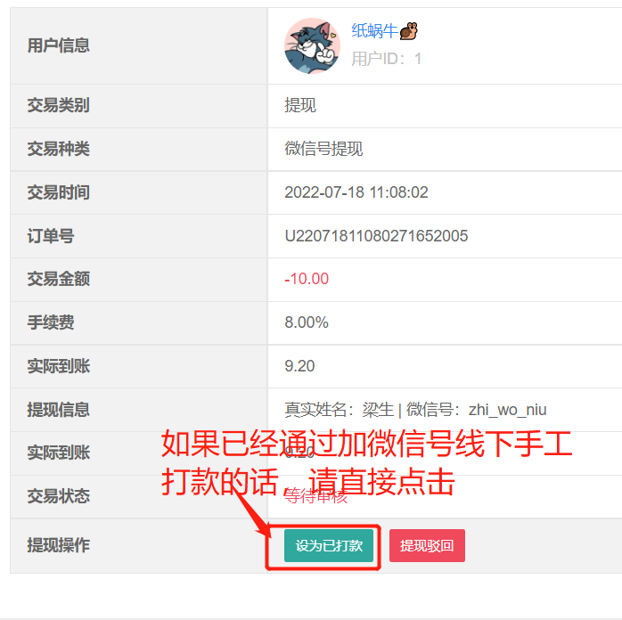Click the 提现 transaction category value
The image size is (622, 620).
[x=300, y=105]
